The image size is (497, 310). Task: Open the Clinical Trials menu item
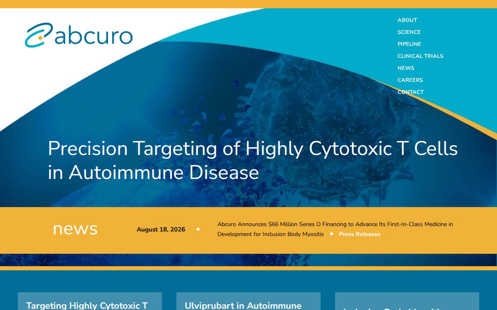[x=420, y=56]
